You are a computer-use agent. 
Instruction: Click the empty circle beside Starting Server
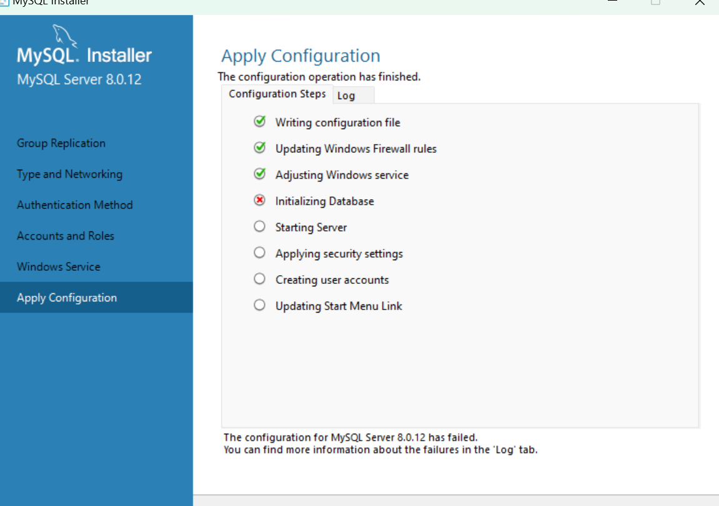pyautogui.click(x=259, y=226)
